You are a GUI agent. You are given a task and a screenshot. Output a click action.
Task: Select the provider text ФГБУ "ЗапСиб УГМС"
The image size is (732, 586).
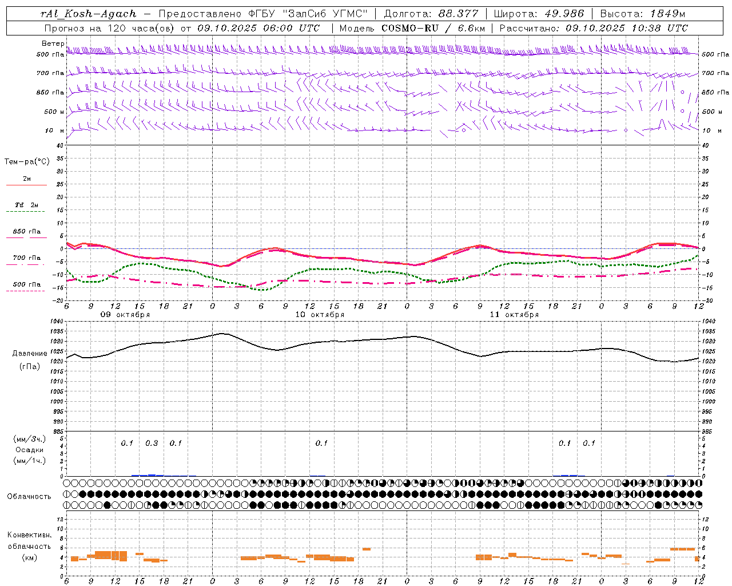pyautogui.click(x=308, y=14)
